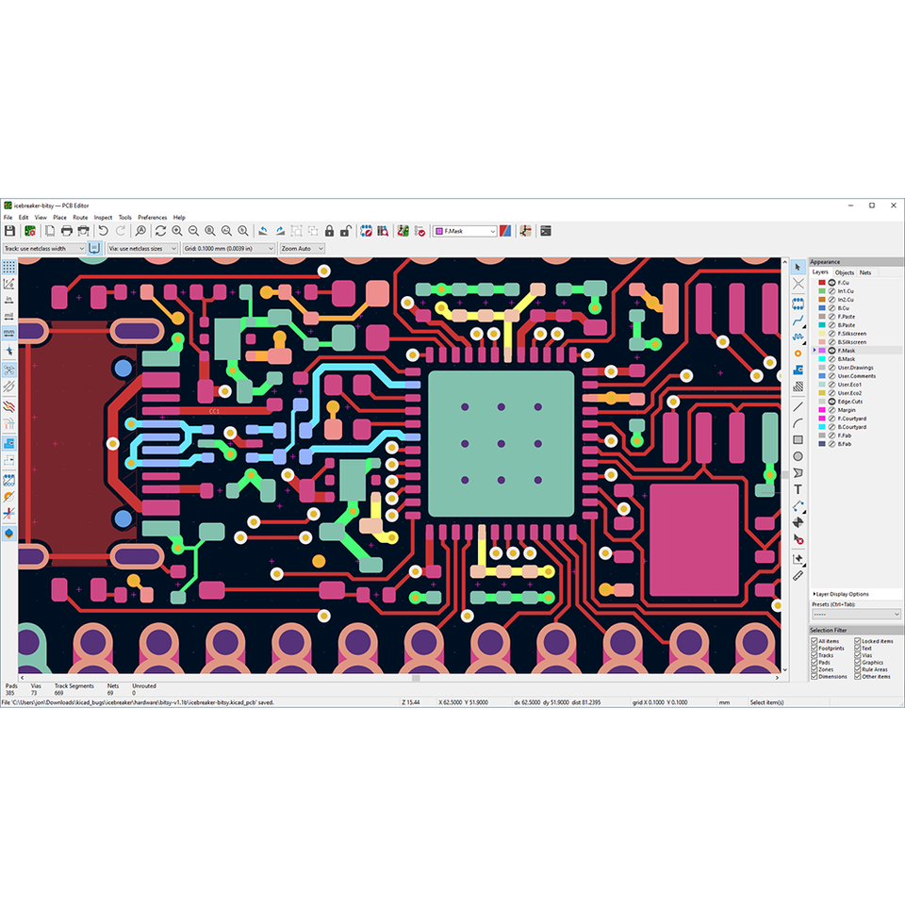Screen dimensions: 905x905
Task: Click the Undo arrow in the toolbar
Action: (x=104, y=231)
